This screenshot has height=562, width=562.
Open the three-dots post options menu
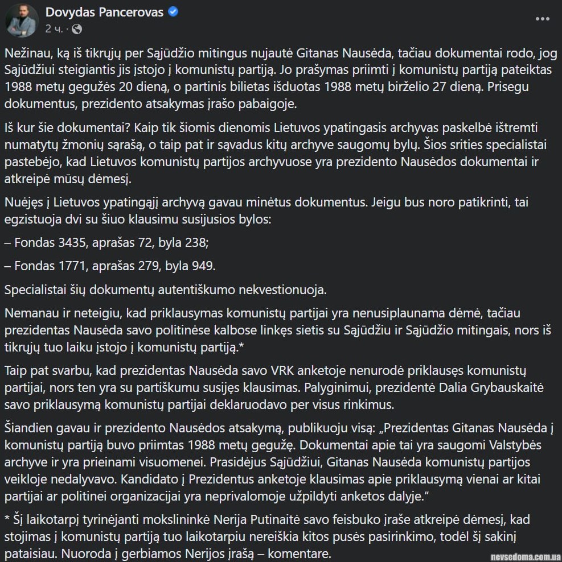coord(542,19)
